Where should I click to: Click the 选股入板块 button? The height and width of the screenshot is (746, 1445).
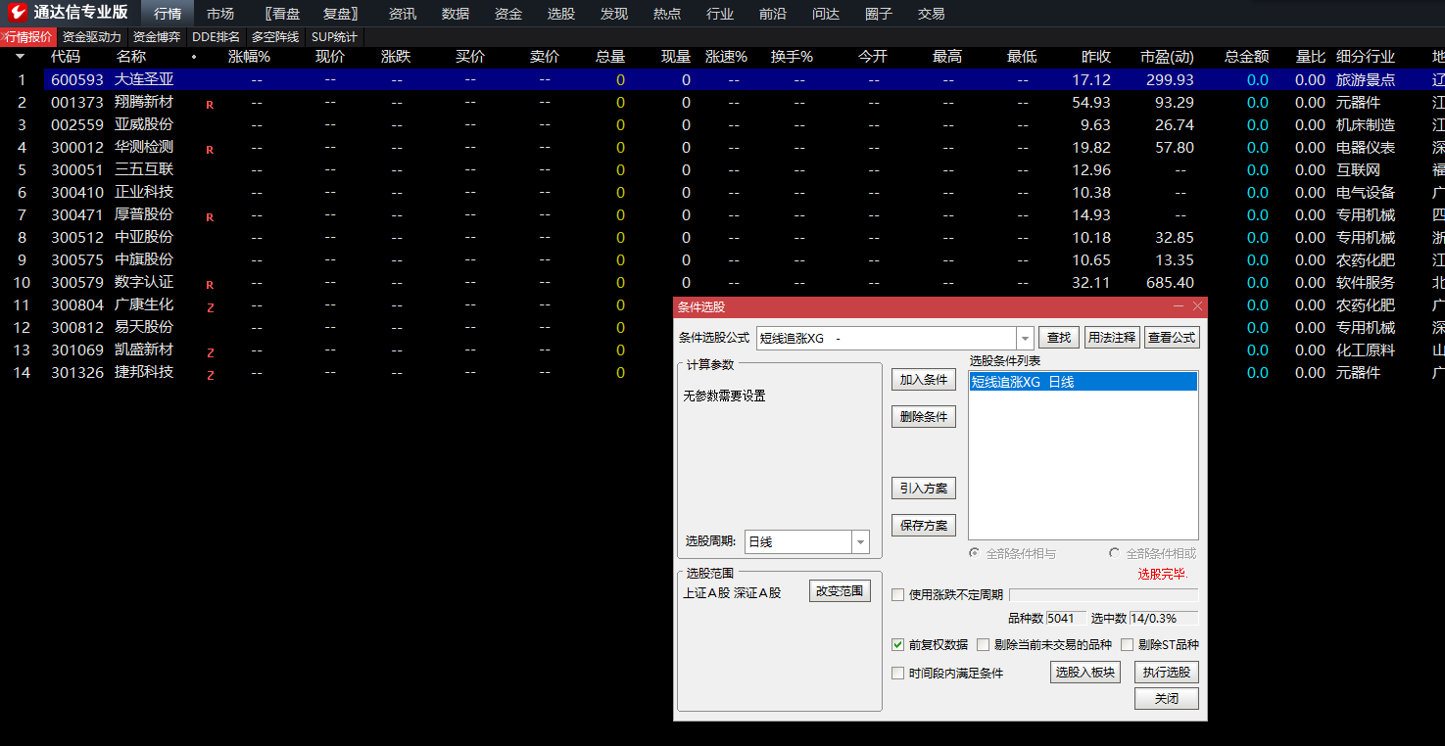pos(1085,673)
